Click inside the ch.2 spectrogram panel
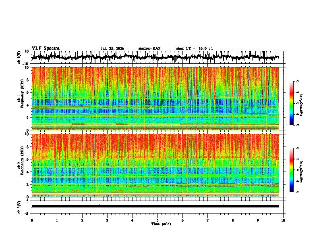Screen dimensions: 319x247 155,165
